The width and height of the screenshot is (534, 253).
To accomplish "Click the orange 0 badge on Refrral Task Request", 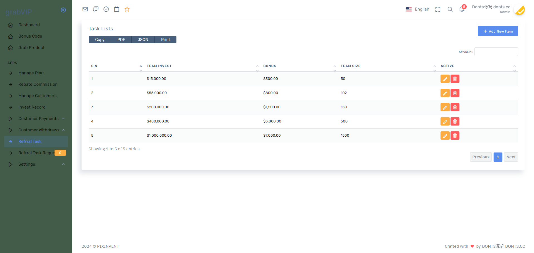I will coord(60,153).
